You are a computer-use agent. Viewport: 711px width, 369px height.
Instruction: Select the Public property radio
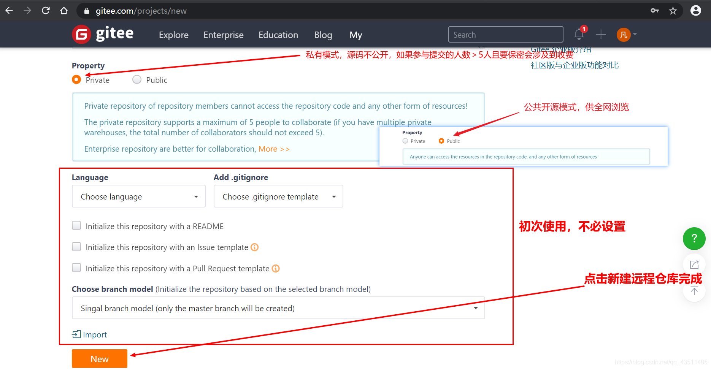137,79
